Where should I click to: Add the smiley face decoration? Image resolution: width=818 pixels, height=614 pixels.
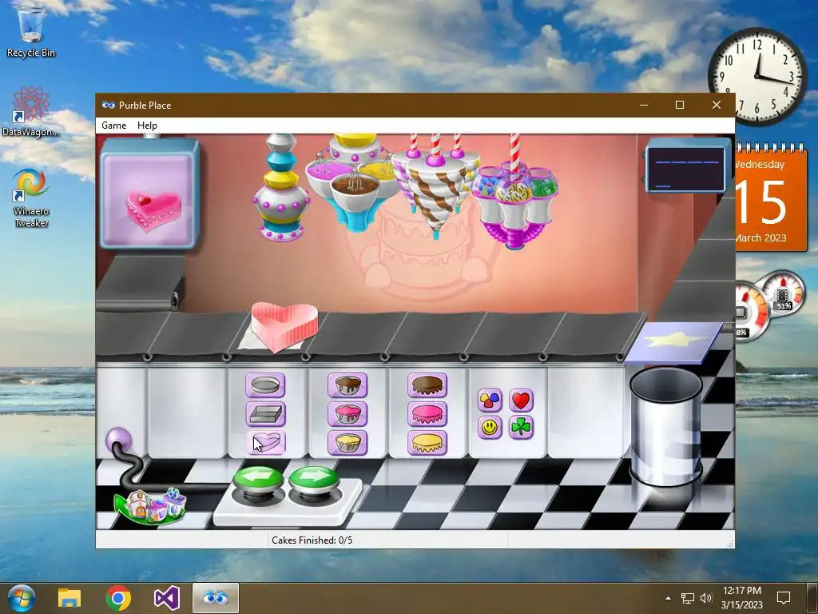490,428
